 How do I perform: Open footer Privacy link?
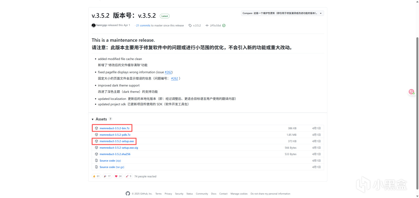pos(168,194)
